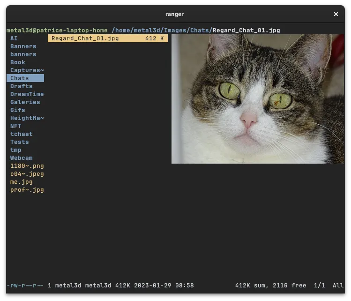
Task: Click the ranger window title
Action: click(175, 14)
